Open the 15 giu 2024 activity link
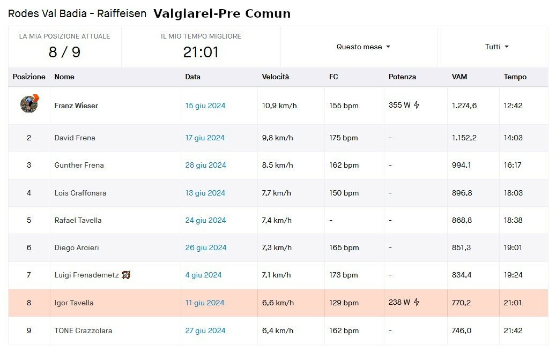Screen dimensions: 556x353 205,106
